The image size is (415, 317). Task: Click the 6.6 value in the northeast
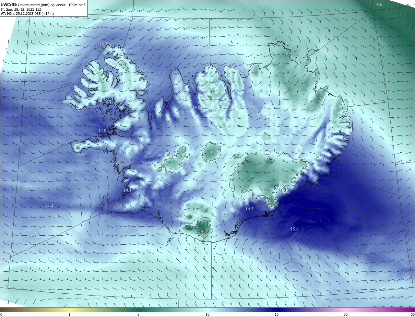click(x=290, y=85)
